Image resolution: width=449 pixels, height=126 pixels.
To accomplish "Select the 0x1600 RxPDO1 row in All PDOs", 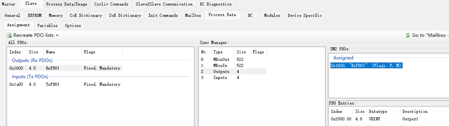I will click(65, 68).
